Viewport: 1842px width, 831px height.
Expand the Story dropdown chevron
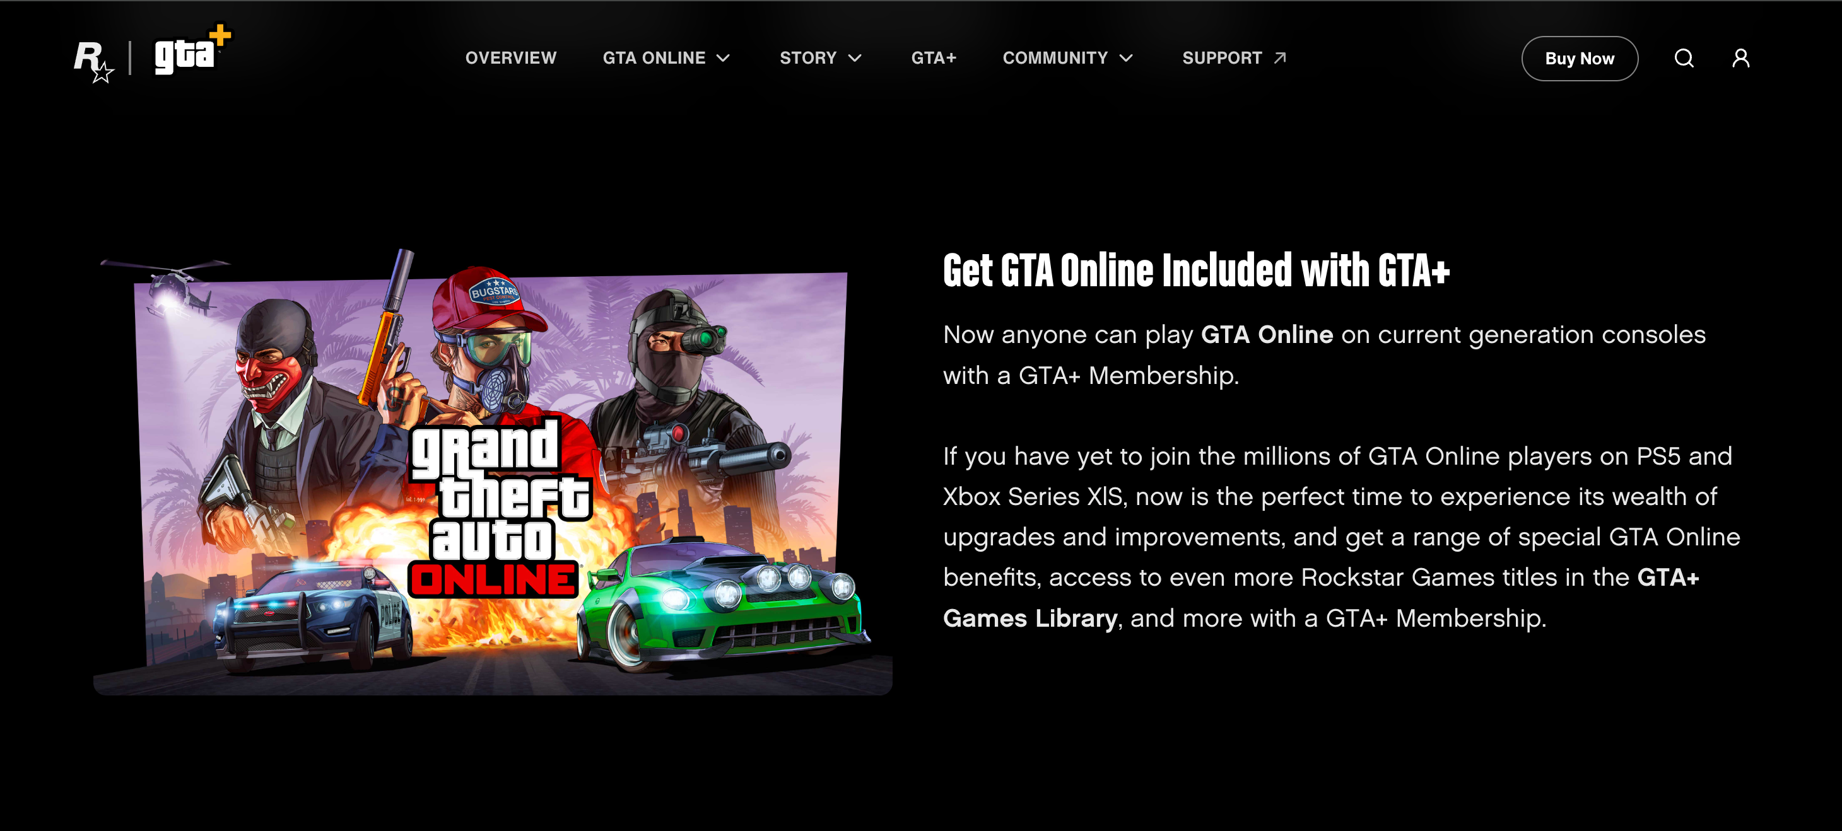point(855,59)
